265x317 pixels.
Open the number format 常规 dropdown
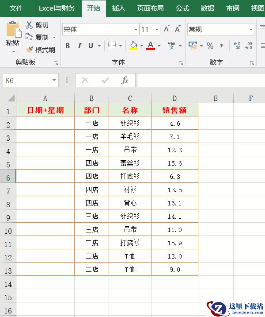[x=251, y=30]
